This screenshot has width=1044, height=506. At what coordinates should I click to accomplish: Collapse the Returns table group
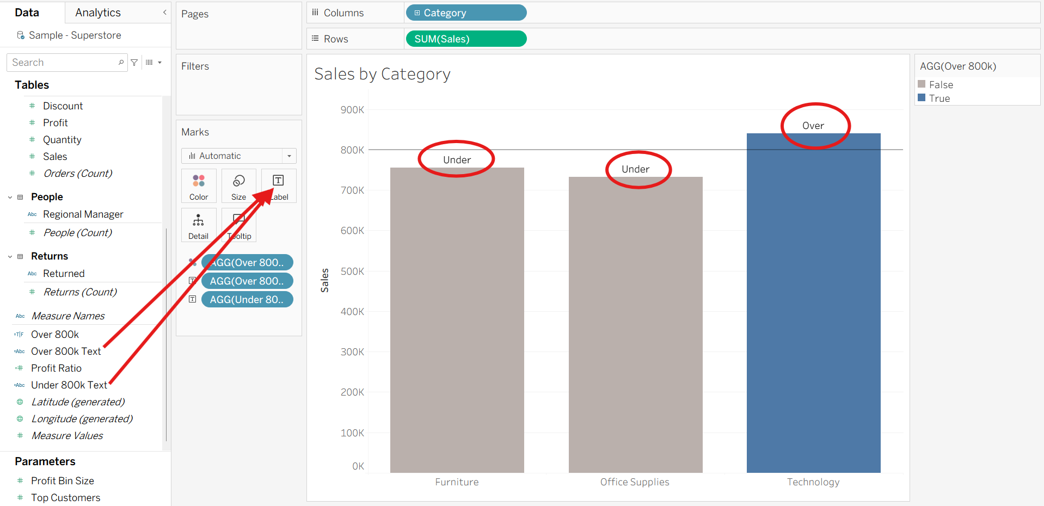(x=10, y=256)
